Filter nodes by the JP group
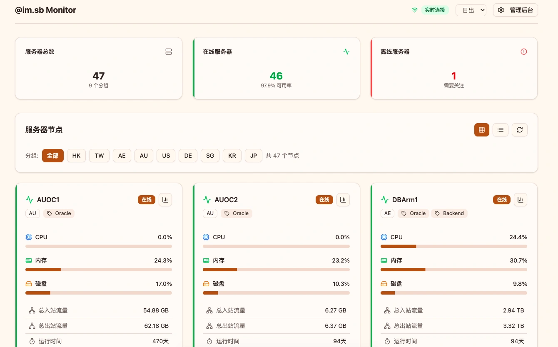 [254, 156]
